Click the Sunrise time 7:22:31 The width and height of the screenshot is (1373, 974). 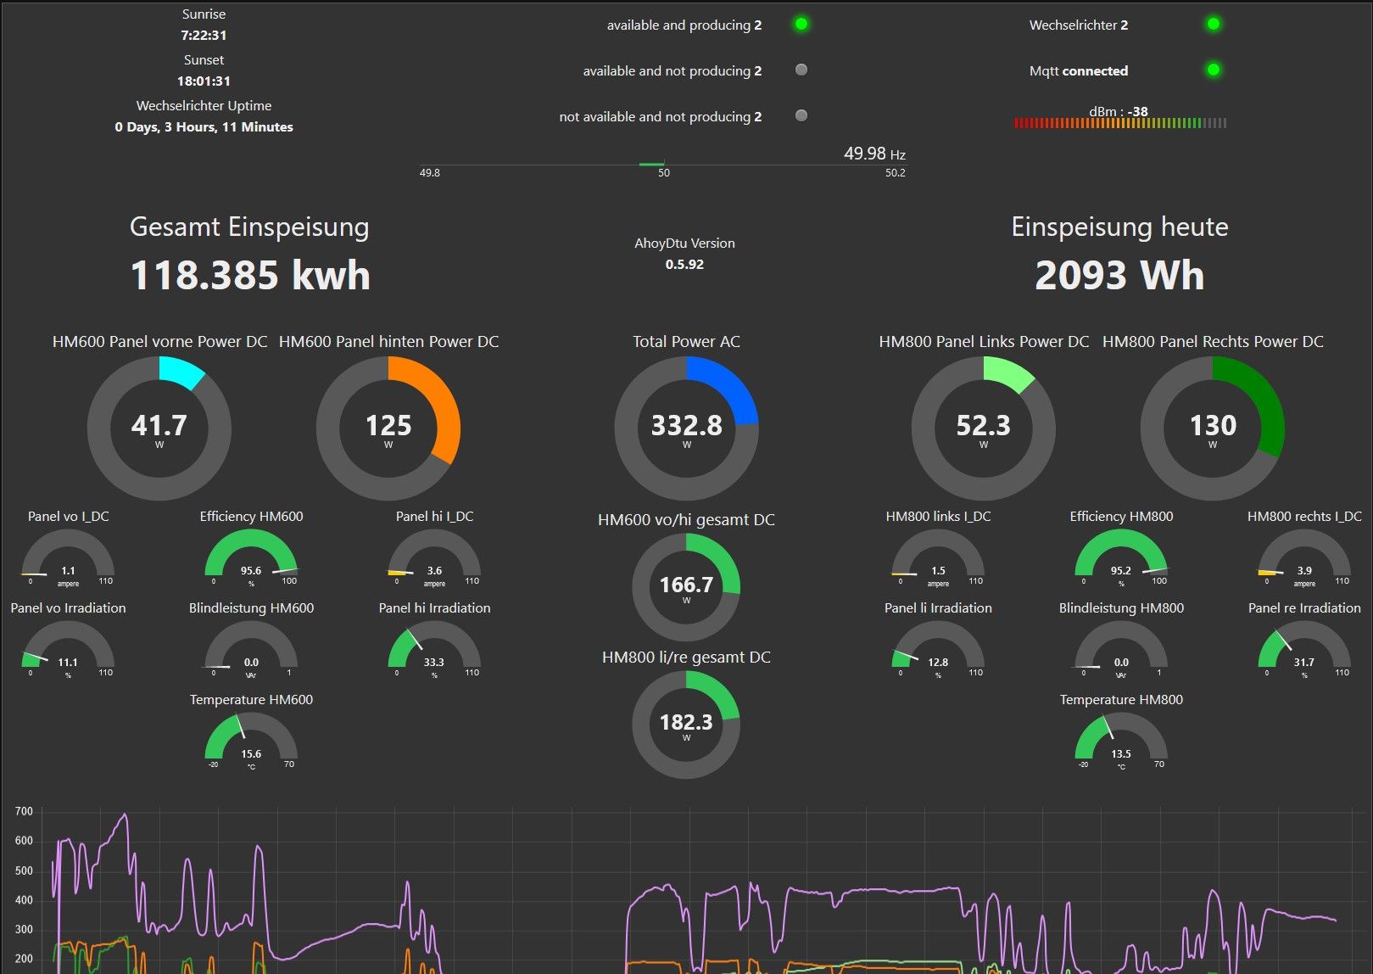(x=204, y=35)
